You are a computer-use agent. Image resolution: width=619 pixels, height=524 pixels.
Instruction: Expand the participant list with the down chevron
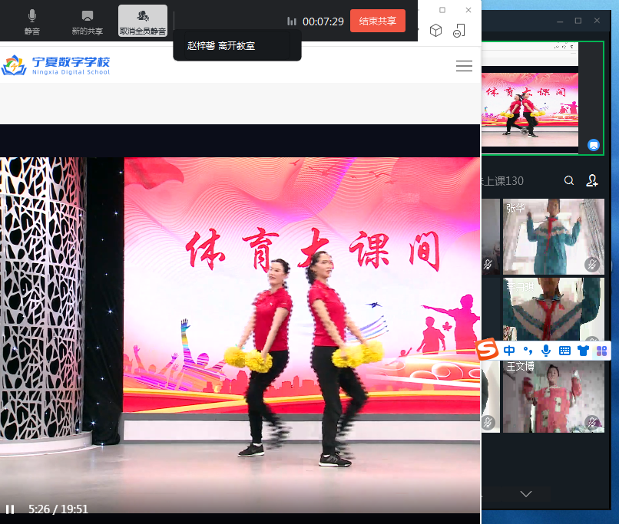[x=526, y=493]
